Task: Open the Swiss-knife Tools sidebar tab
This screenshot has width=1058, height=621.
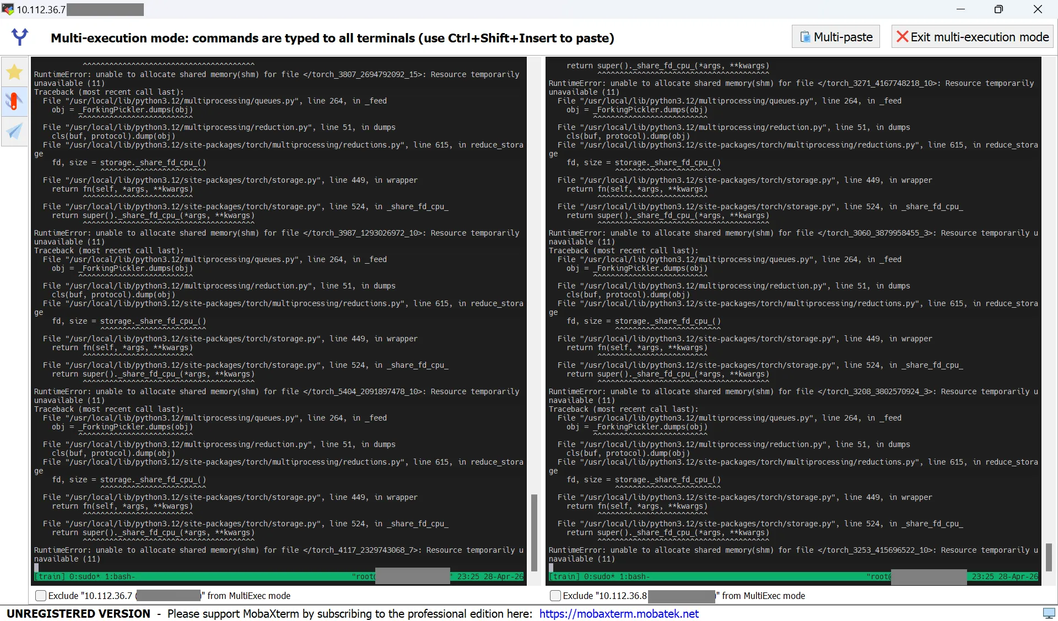Action: point(14,101)
